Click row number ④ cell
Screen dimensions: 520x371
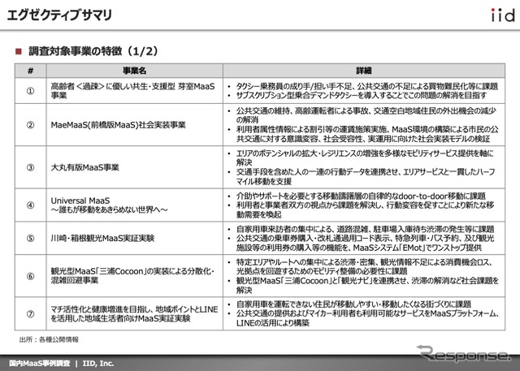point(31,205)
